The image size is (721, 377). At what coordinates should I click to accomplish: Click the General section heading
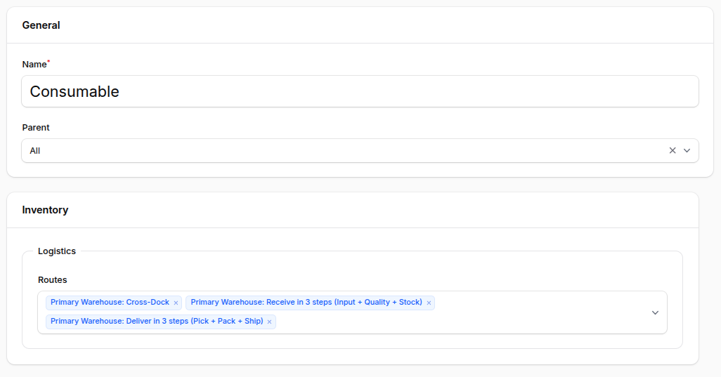(41, 25)
